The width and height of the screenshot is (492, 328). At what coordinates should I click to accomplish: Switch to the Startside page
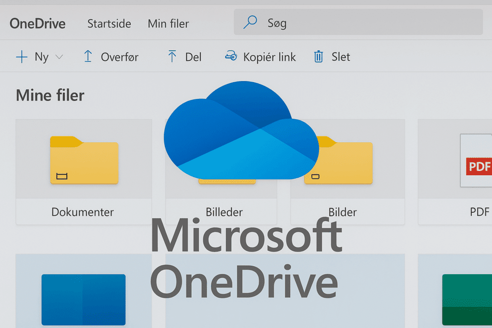coord(109,24)
